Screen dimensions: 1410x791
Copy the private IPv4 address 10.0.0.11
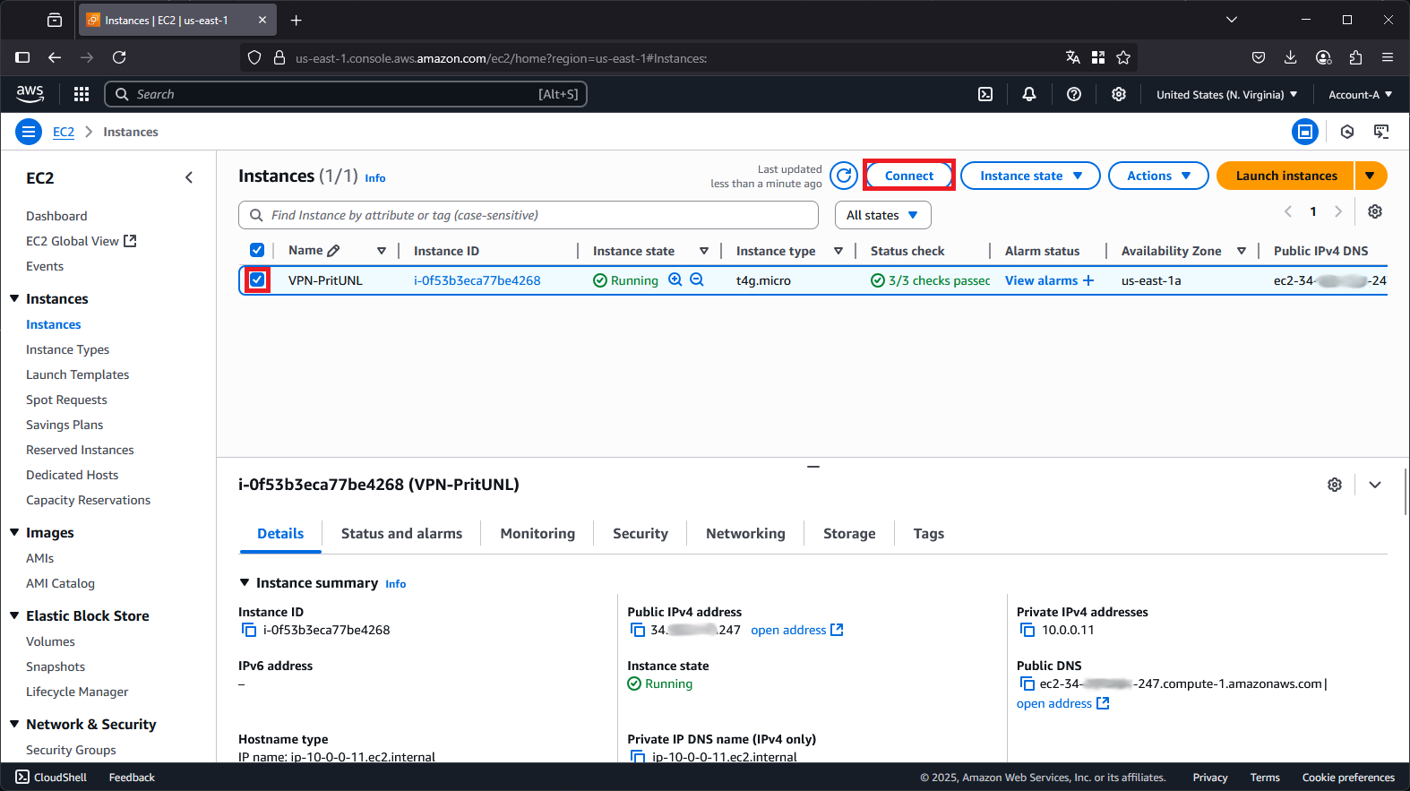(1027, 630)
